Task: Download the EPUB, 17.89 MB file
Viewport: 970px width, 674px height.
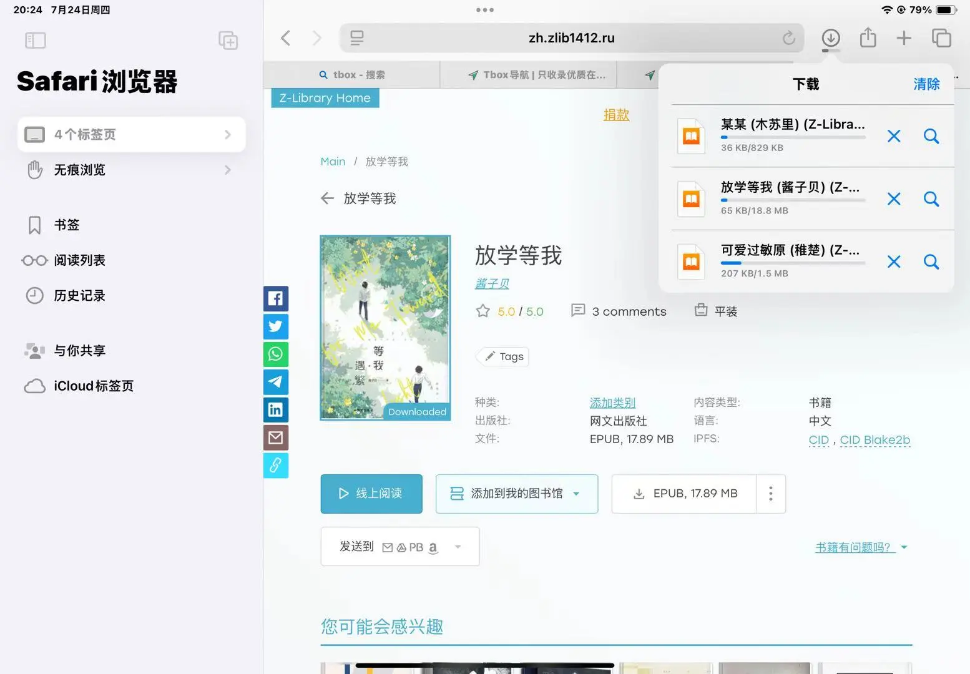Action: 684,494
